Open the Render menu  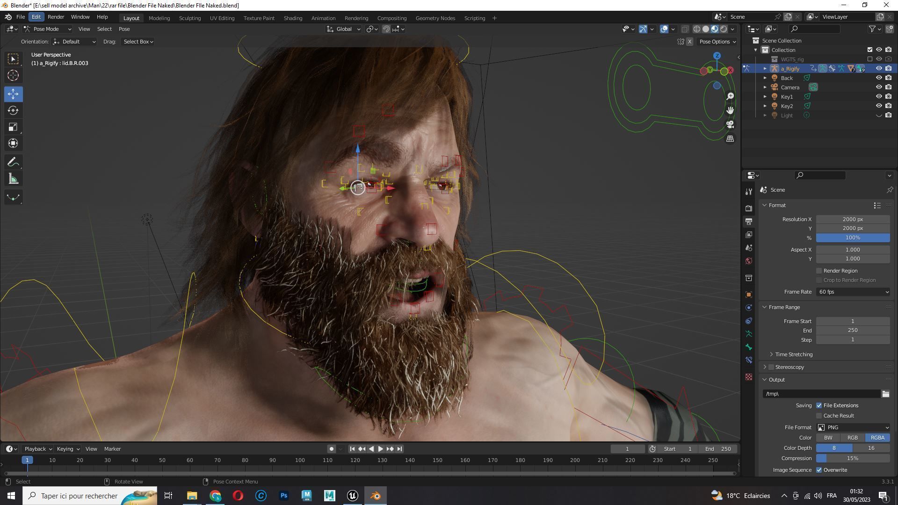click(56, 17)
